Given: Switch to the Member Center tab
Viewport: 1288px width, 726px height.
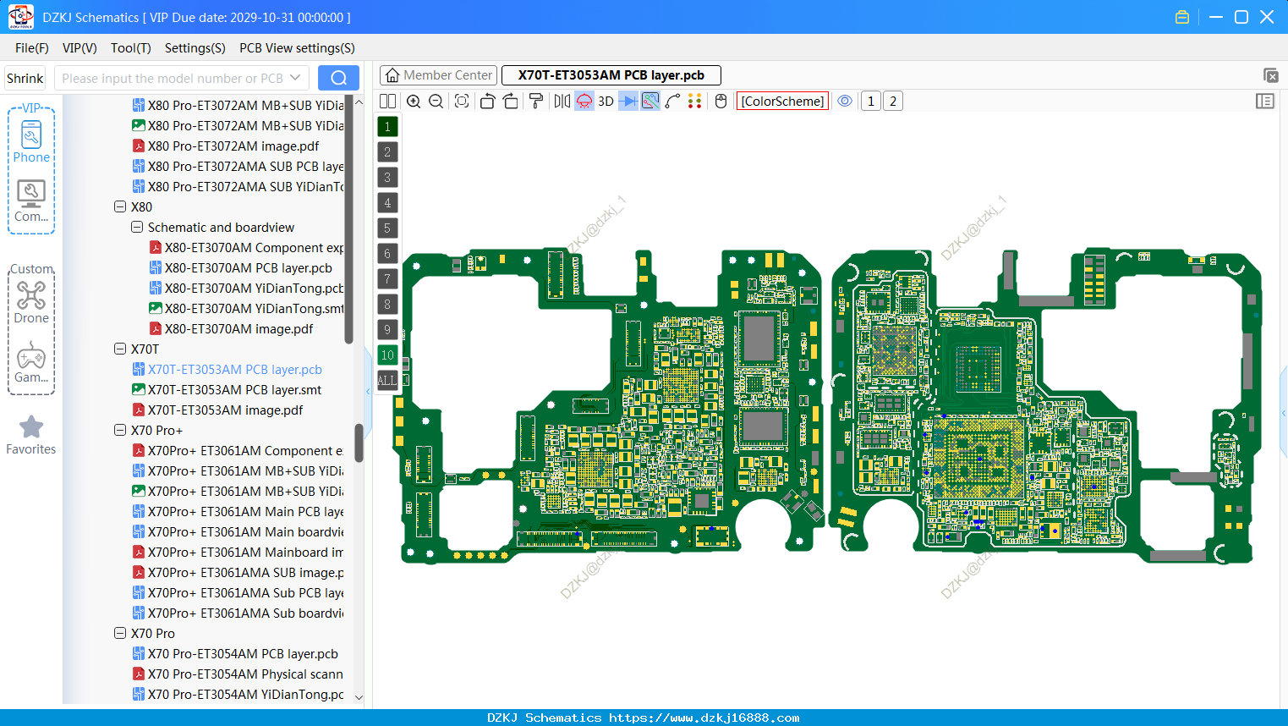Looking at the screenshot, I should pos(439,75).
